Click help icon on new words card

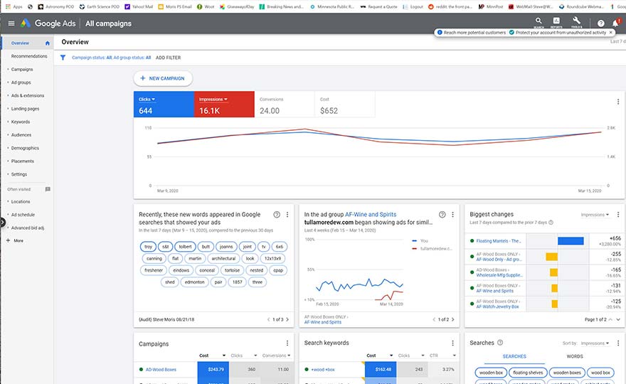pos(276,214)
